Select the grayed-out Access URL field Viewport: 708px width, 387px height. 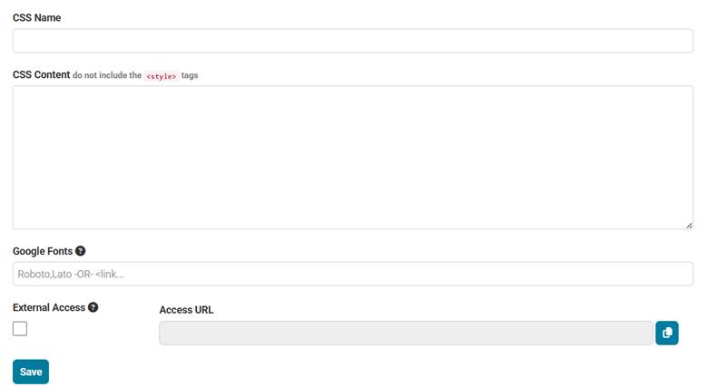pos(406,333)
